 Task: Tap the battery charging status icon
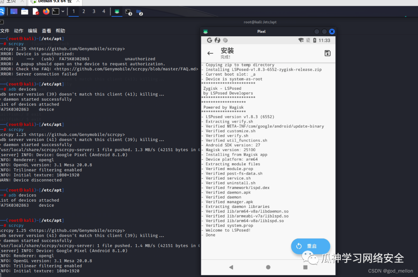315,40
